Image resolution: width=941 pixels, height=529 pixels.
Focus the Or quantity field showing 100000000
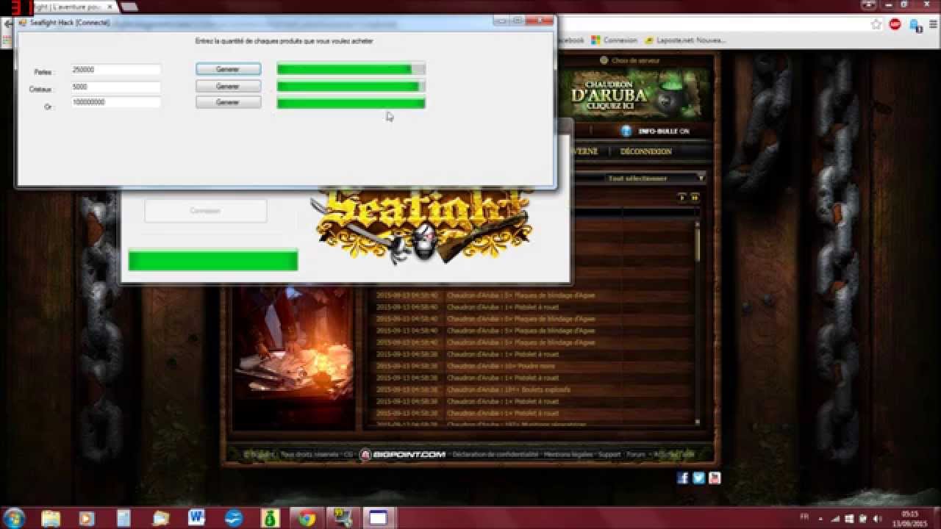(115, 102)
